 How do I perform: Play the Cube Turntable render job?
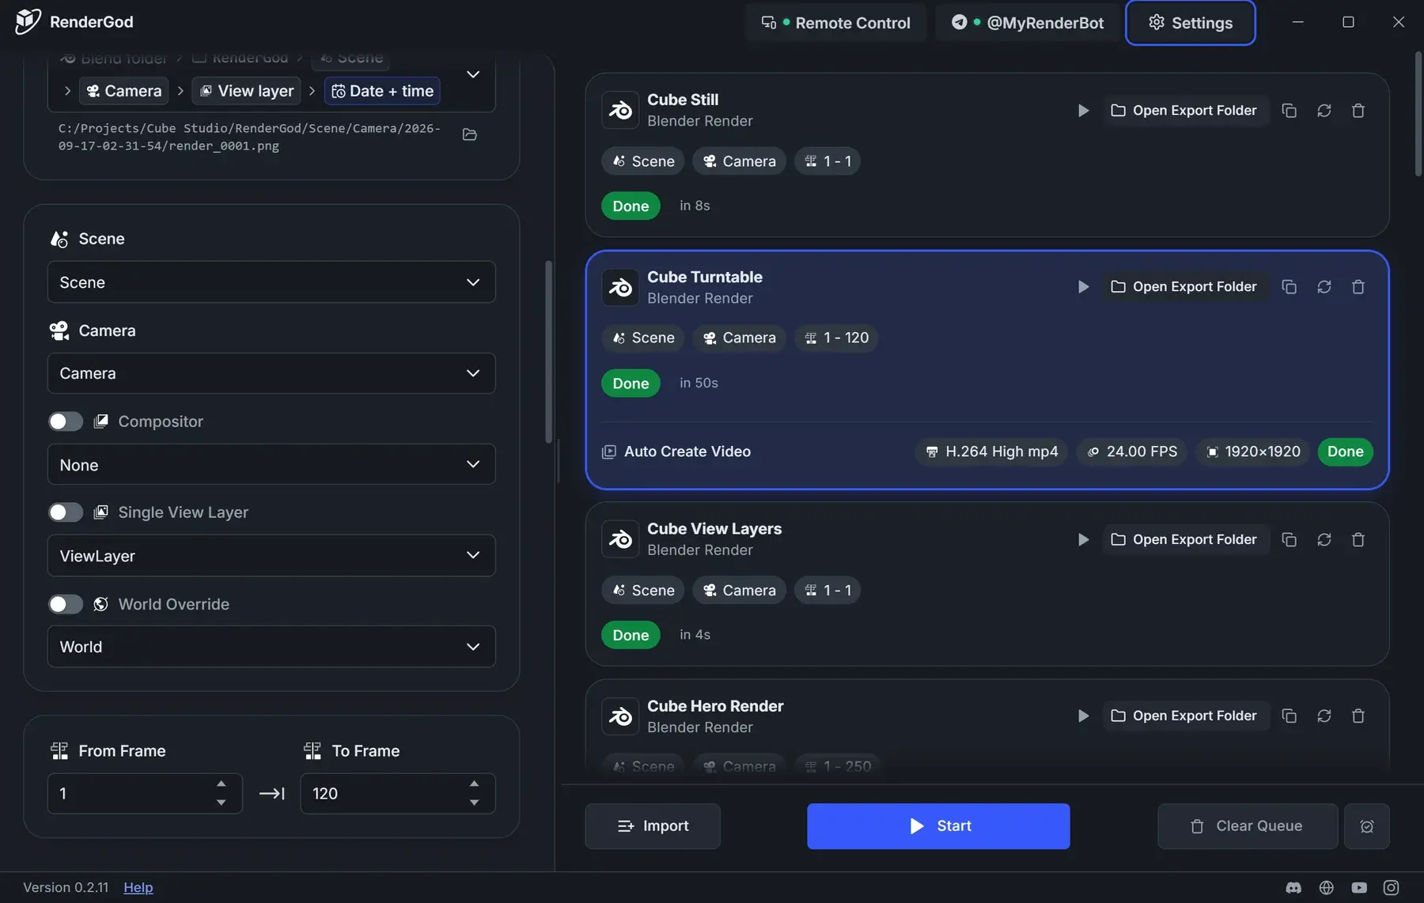1083,287
